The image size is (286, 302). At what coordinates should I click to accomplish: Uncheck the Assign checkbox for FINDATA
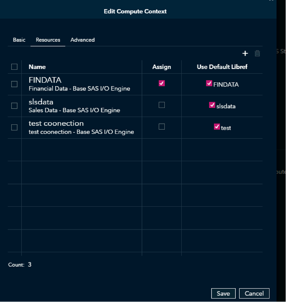pos(161,83)
